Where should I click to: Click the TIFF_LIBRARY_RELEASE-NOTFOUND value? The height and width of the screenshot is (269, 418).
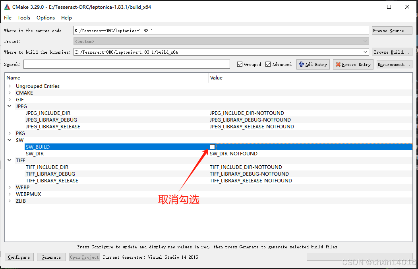coord(251,181)
